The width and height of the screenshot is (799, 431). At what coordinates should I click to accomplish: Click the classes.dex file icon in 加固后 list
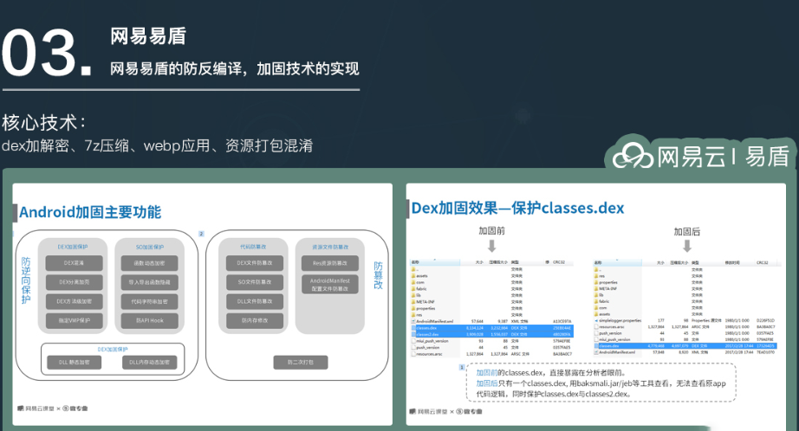pos(596,346)
